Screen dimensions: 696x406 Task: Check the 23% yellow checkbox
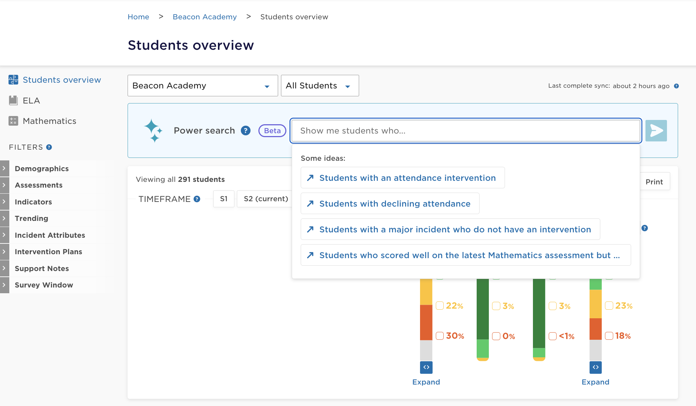point(609,306)
